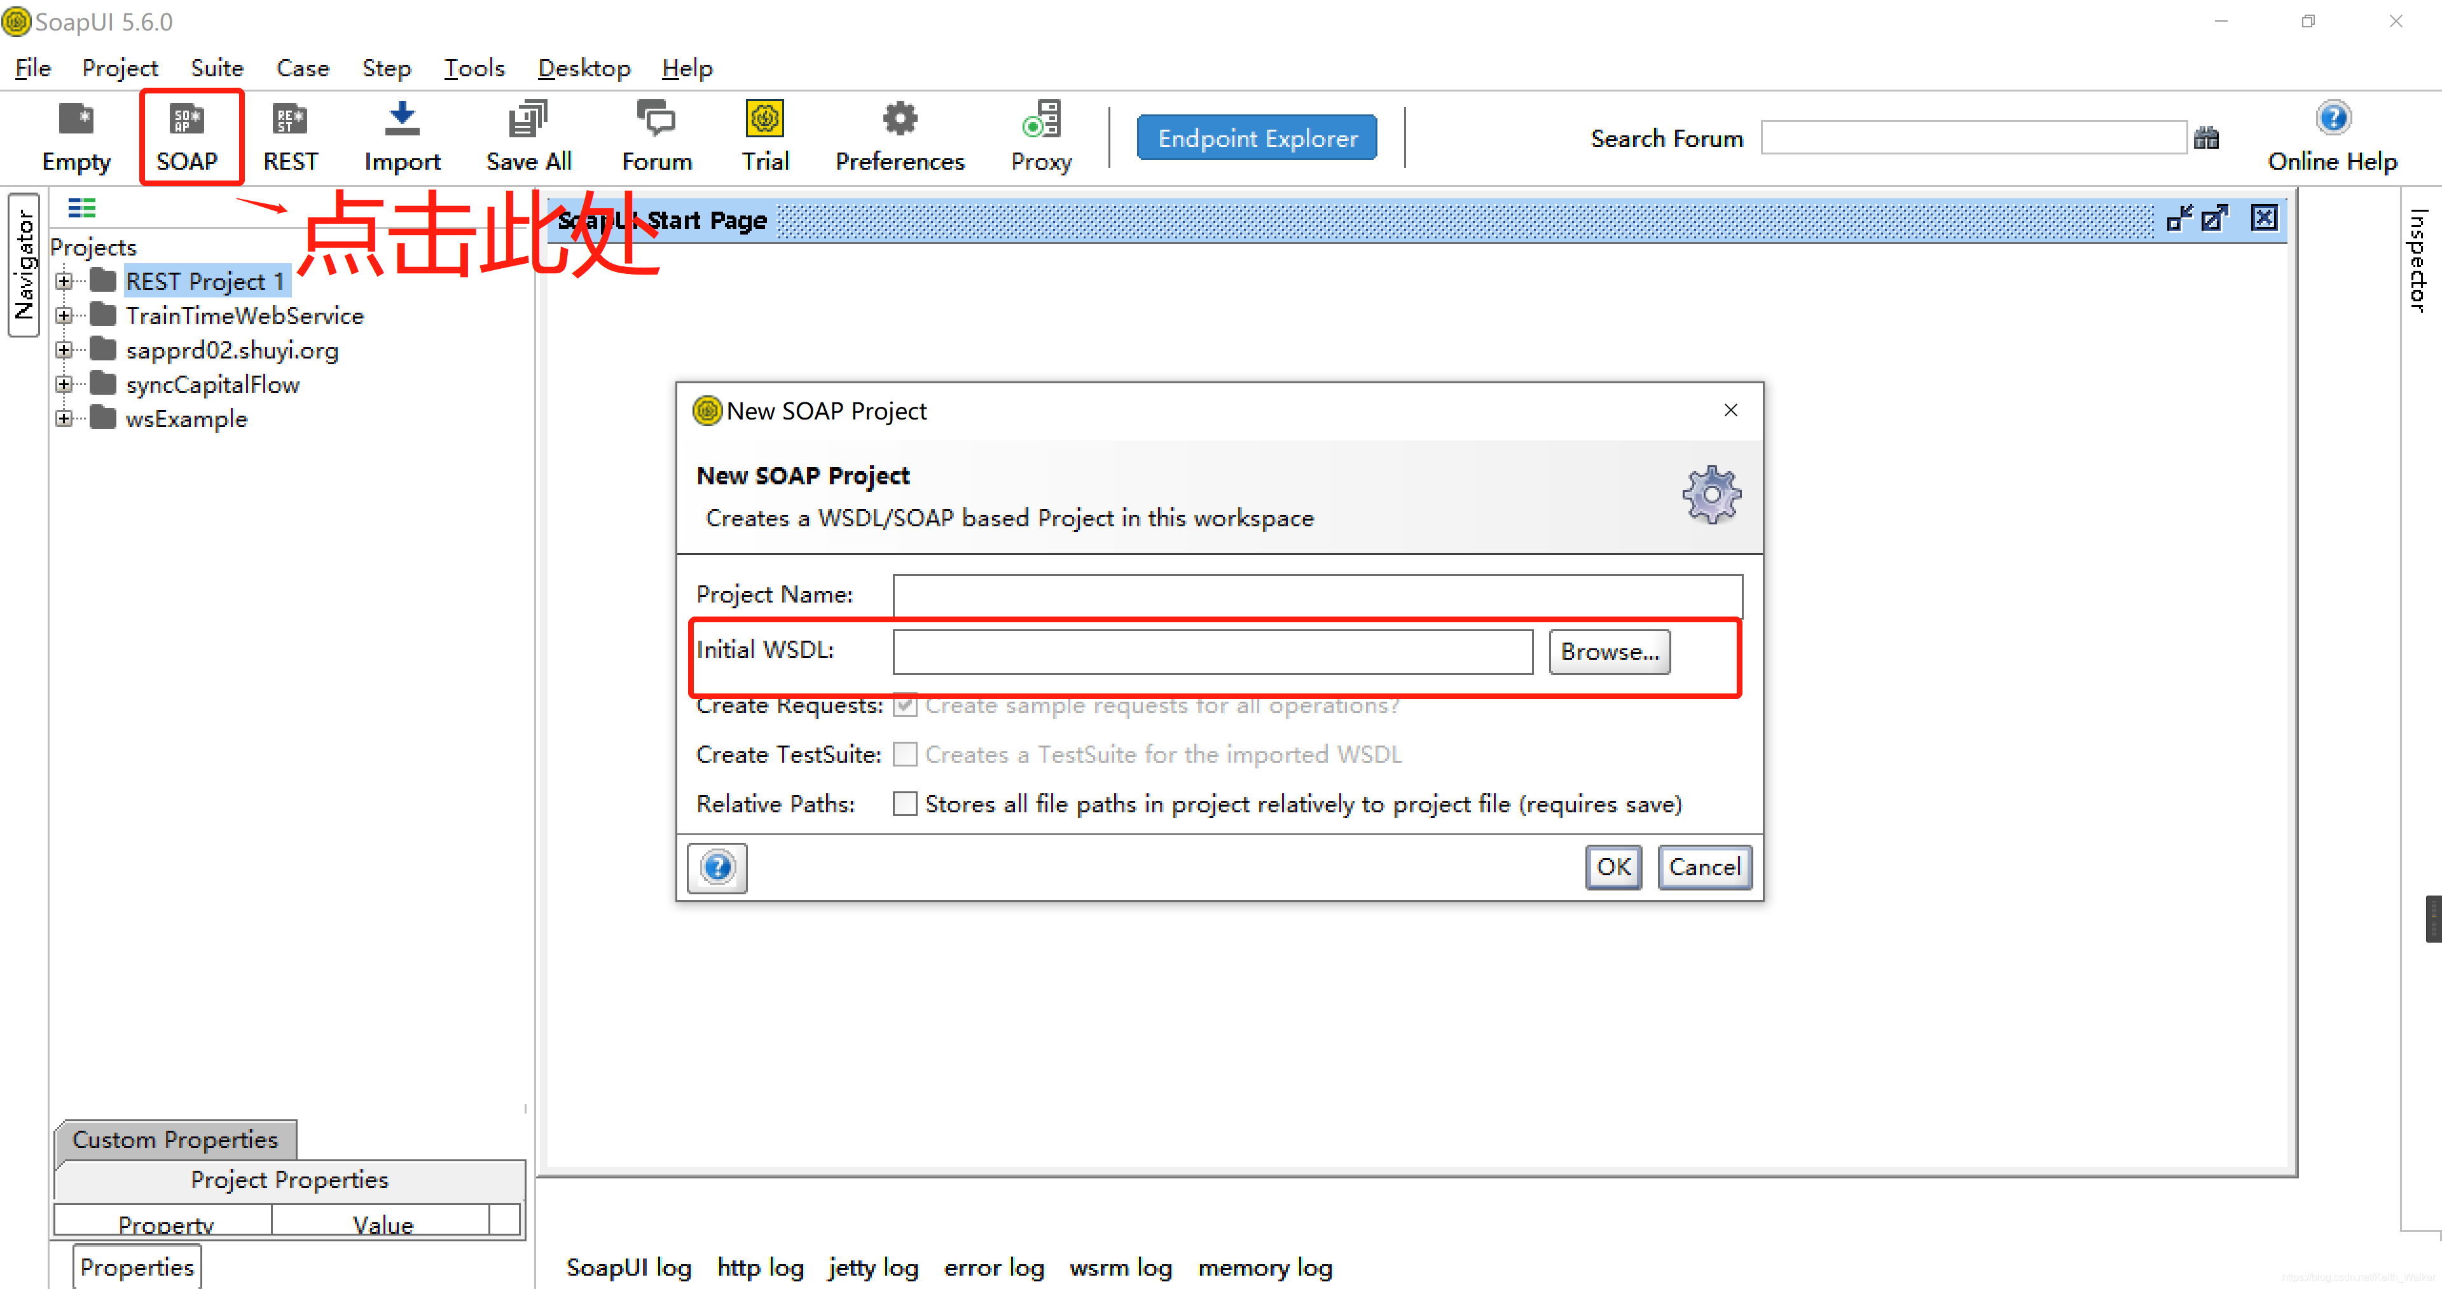Create an Empty project from toolbar
Screen dimensions: 2442x1289
[x=77, y=137]
